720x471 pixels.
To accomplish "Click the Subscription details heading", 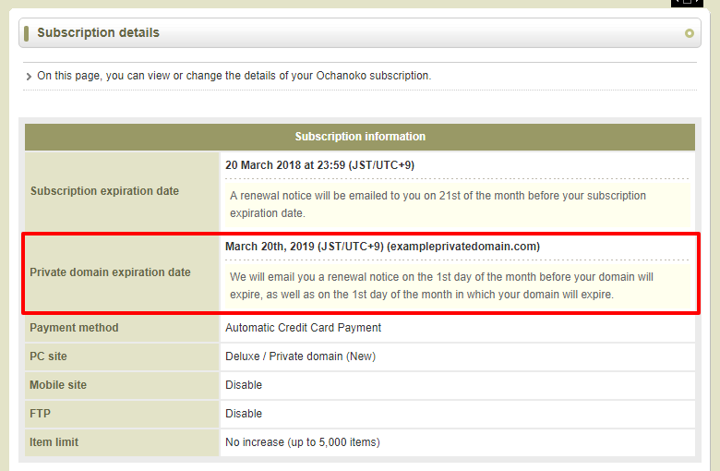I will coord(98,33).
